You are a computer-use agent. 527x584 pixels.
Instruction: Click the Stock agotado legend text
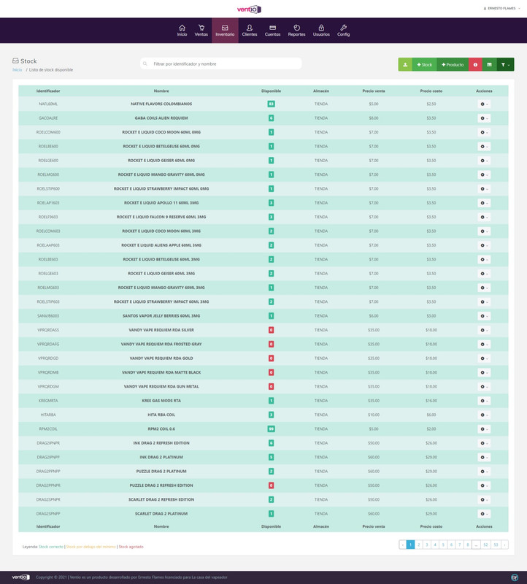point(131,547)
